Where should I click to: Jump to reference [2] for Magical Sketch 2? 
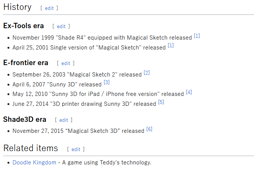click(x=147, y=73)
